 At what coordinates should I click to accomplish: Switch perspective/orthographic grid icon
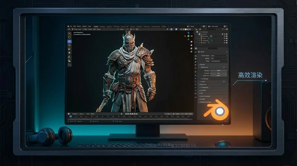(x=191, y=52)
